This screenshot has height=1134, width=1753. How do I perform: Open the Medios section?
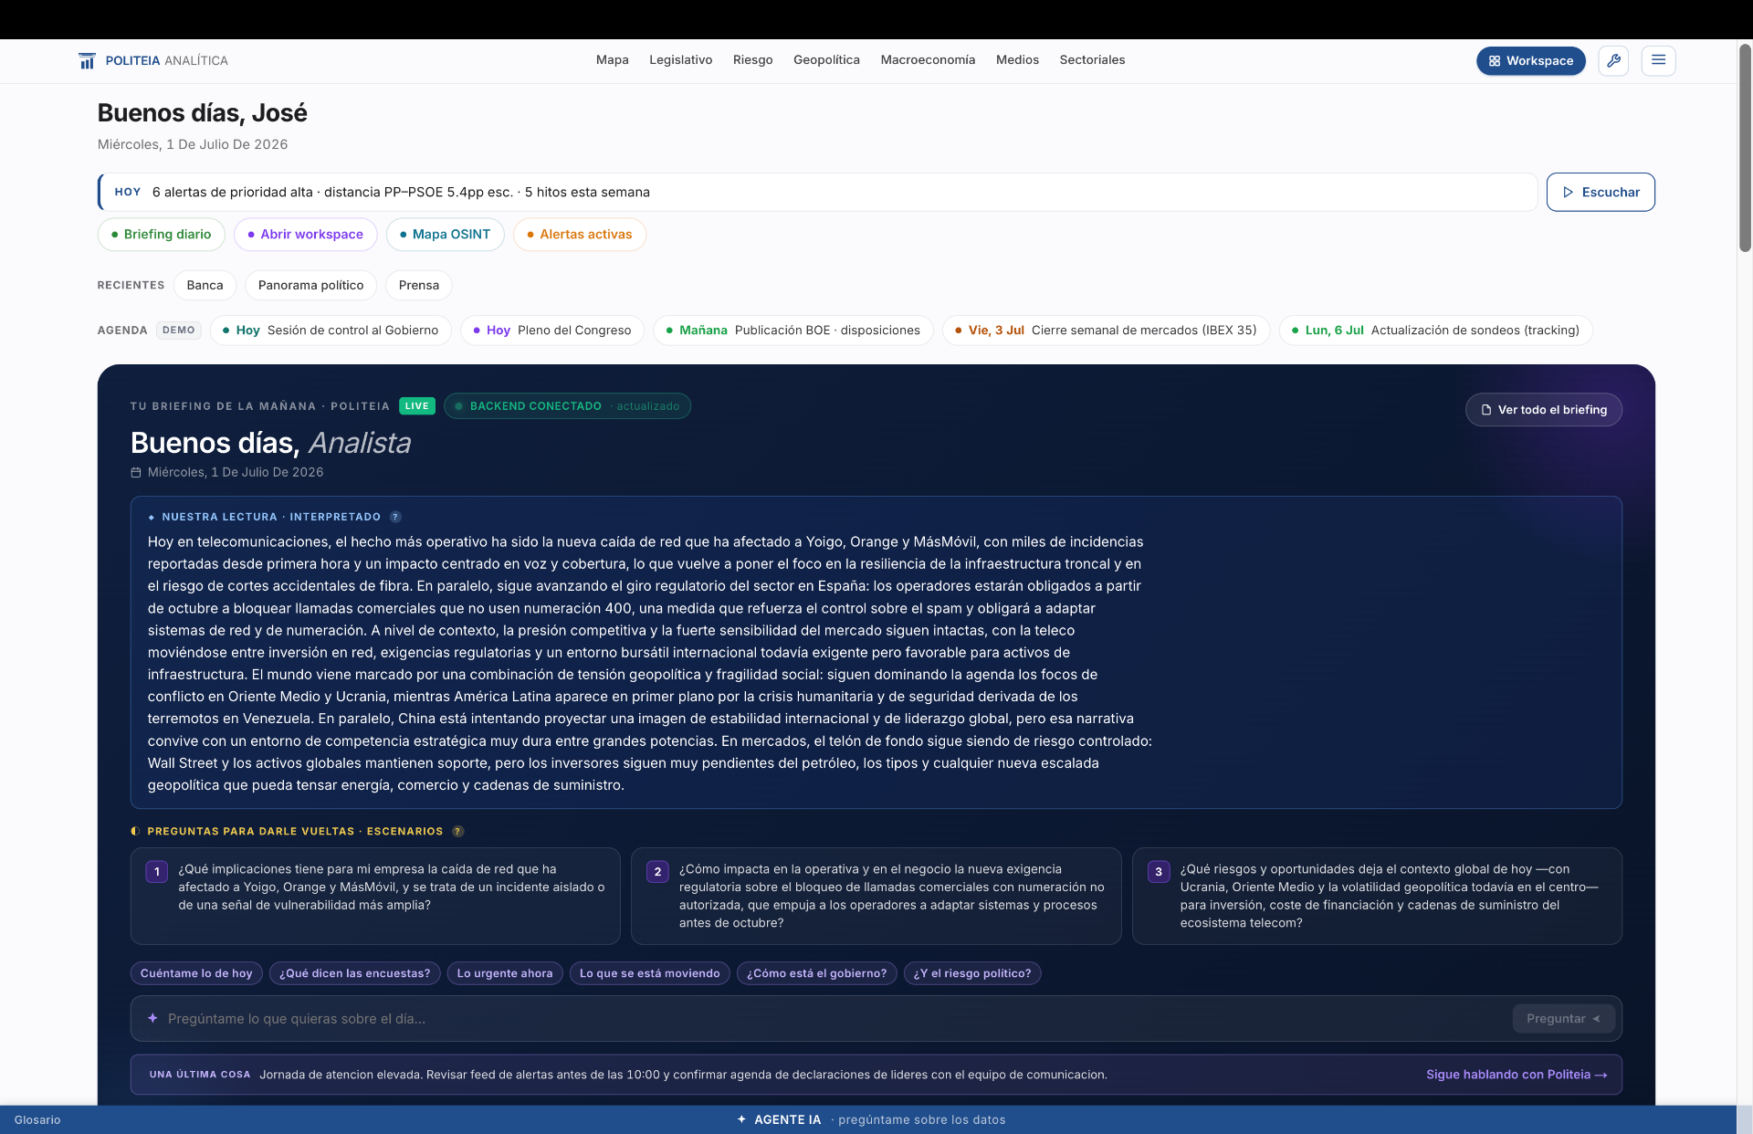(x=1017, y=59)
